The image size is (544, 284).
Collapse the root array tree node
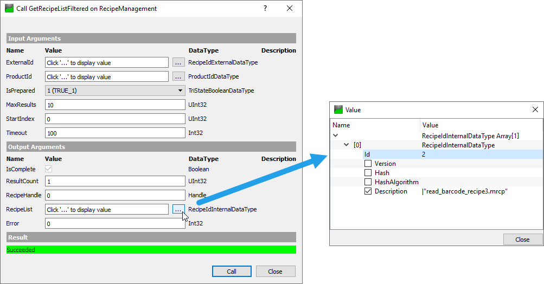[x=336, y=135]
